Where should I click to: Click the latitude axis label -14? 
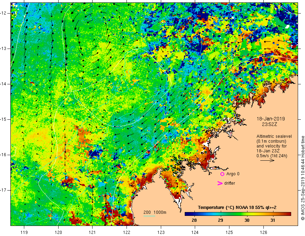[x=3, y=84]
